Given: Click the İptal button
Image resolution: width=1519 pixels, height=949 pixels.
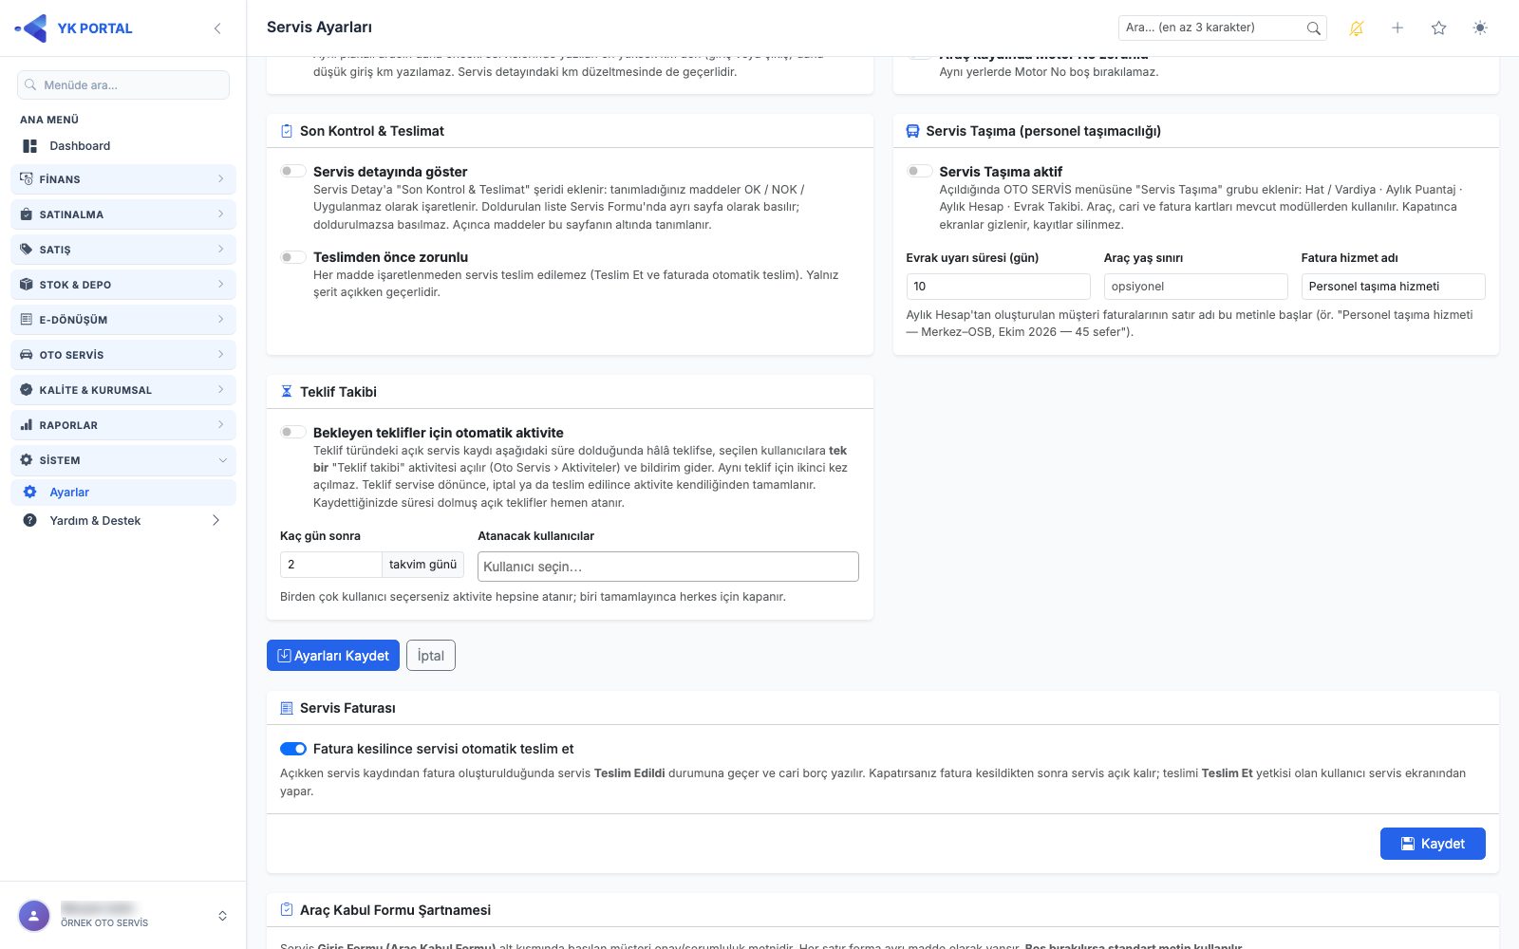Looking at the screenshot, I should tap(431, 656).
